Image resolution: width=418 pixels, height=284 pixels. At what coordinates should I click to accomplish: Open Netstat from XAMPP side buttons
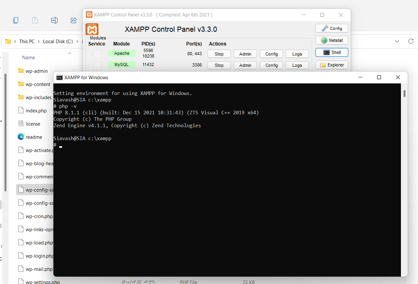point(332,40)
